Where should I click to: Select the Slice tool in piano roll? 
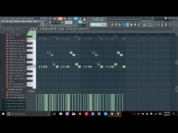pyautogui.click(x=55, y=29)
